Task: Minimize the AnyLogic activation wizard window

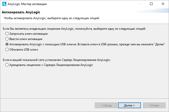Action: click(140, 4)
